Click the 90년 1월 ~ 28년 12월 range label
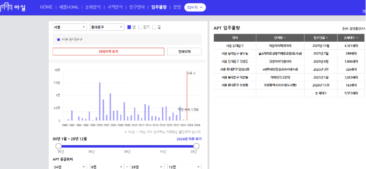 pos(70,139)
